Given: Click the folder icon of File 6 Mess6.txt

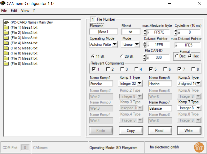Looking at the screenshot, I should click(6, 53).
